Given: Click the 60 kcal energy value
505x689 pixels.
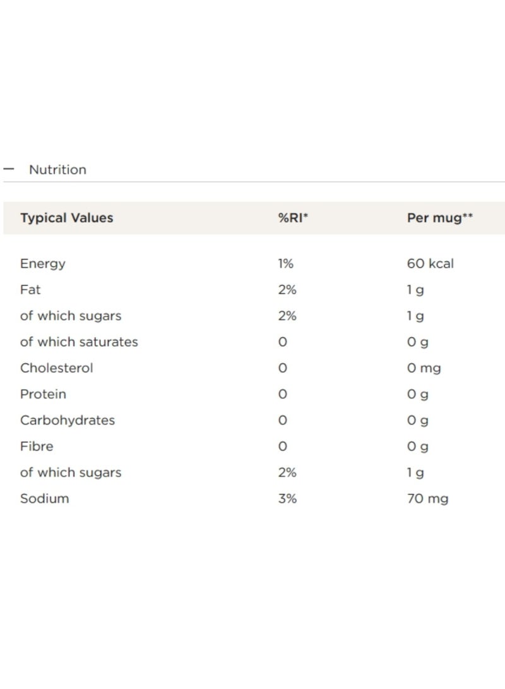Looking at the screenshot, I should 430,263.
